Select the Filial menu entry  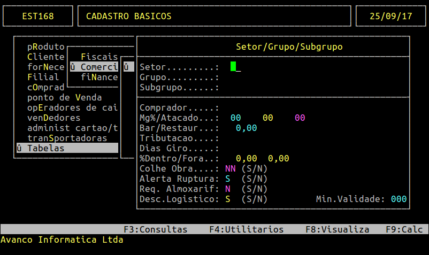(43, 77)
